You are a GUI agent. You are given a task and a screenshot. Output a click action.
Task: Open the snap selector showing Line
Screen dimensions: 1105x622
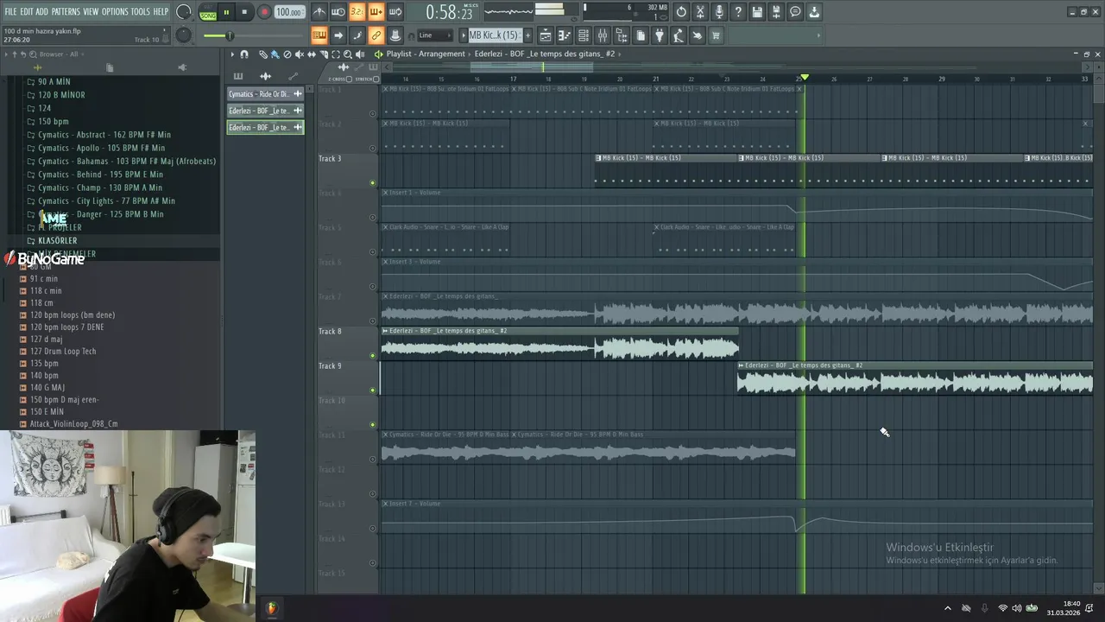click(435, 35)
